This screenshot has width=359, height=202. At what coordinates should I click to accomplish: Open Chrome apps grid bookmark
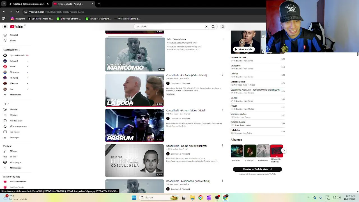(x=4, y=19)
